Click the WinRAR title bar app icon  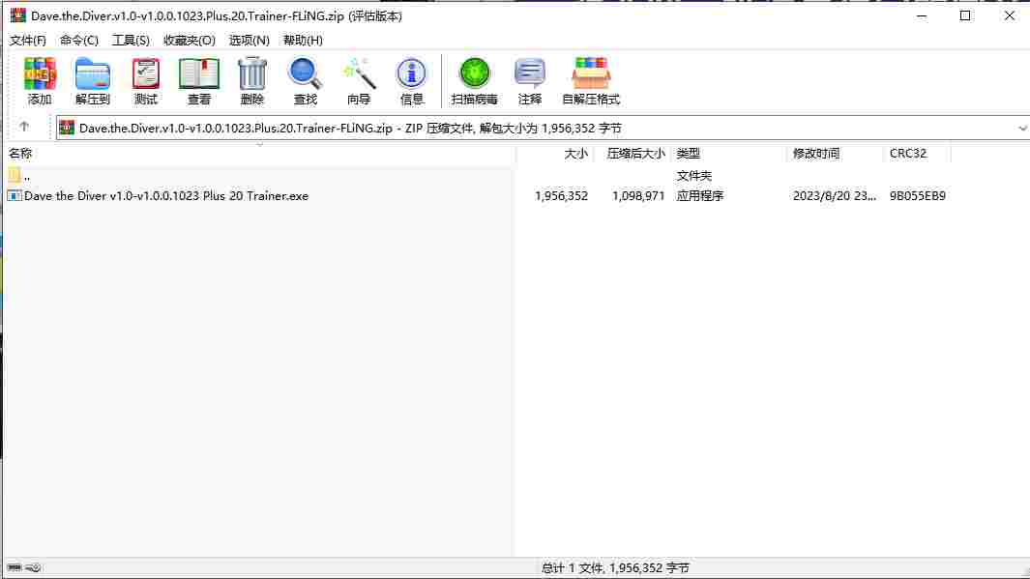[x=17, y=15]
